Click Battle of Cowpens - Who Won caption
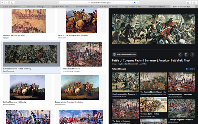 pyautogui.click(x=74, y=35)
